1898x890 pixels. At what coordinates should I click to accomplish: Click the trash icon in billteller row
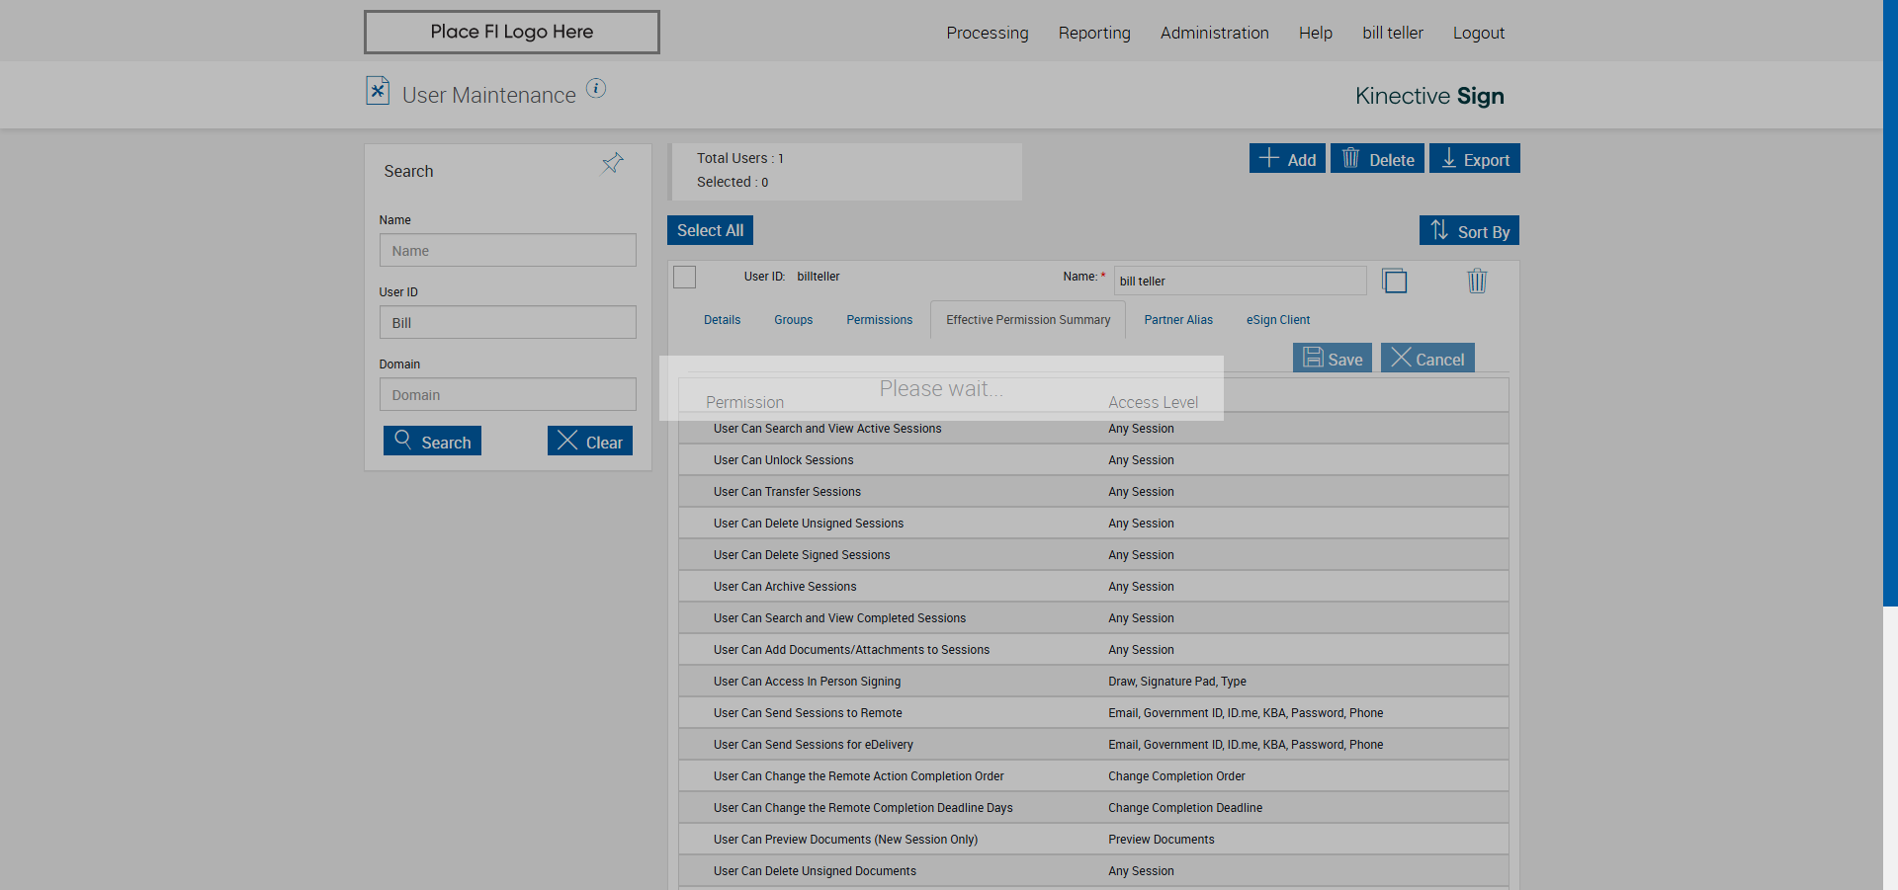1477,282
